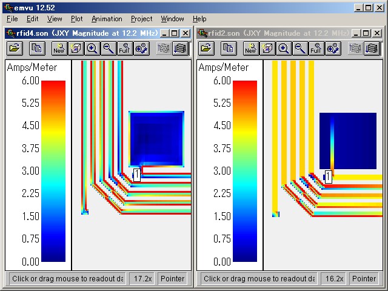Click emvu application icon in main title bar
Screen dimensions: 388x291
coord(8,8)
